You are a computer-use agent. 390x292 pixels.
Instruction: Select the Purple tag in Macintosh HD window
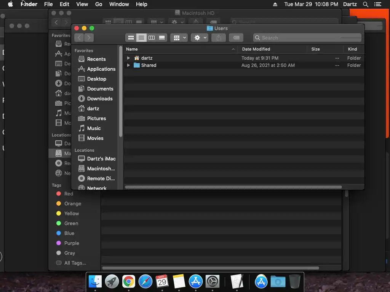(x=68, y=243)
